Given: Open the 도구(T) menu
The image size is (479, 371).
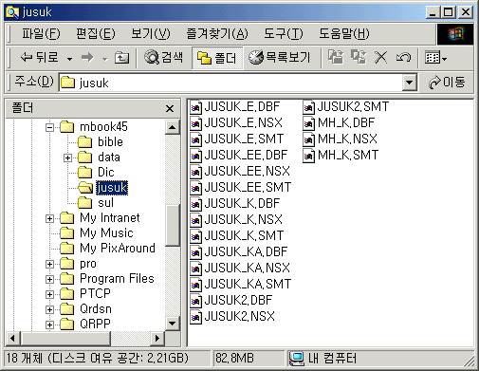Looking at the screenshot, I should point(284,33).
